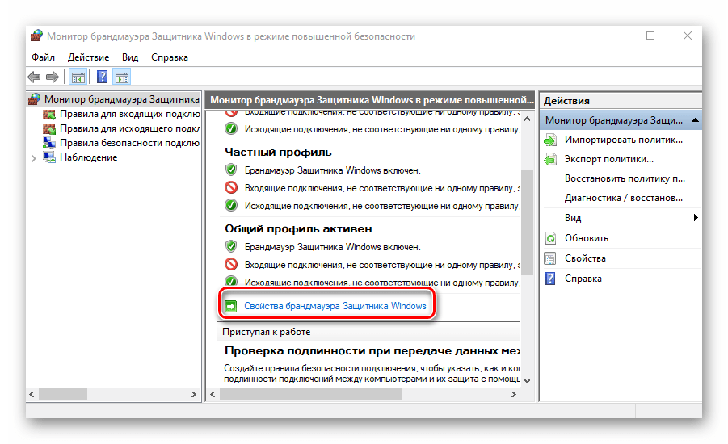This screenshot has width=728, height=444.
Task: Click vertical scrollbar down arrow in center pane
Action: (x=527, y=380)
